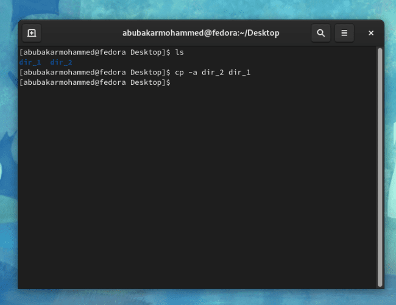396x305 pixels.
Task: Click the prompt before the cp command
Action: click(94, 73)
